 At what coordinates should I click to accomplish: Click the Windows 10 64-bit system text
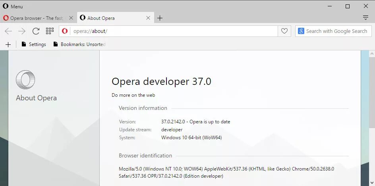191,138
